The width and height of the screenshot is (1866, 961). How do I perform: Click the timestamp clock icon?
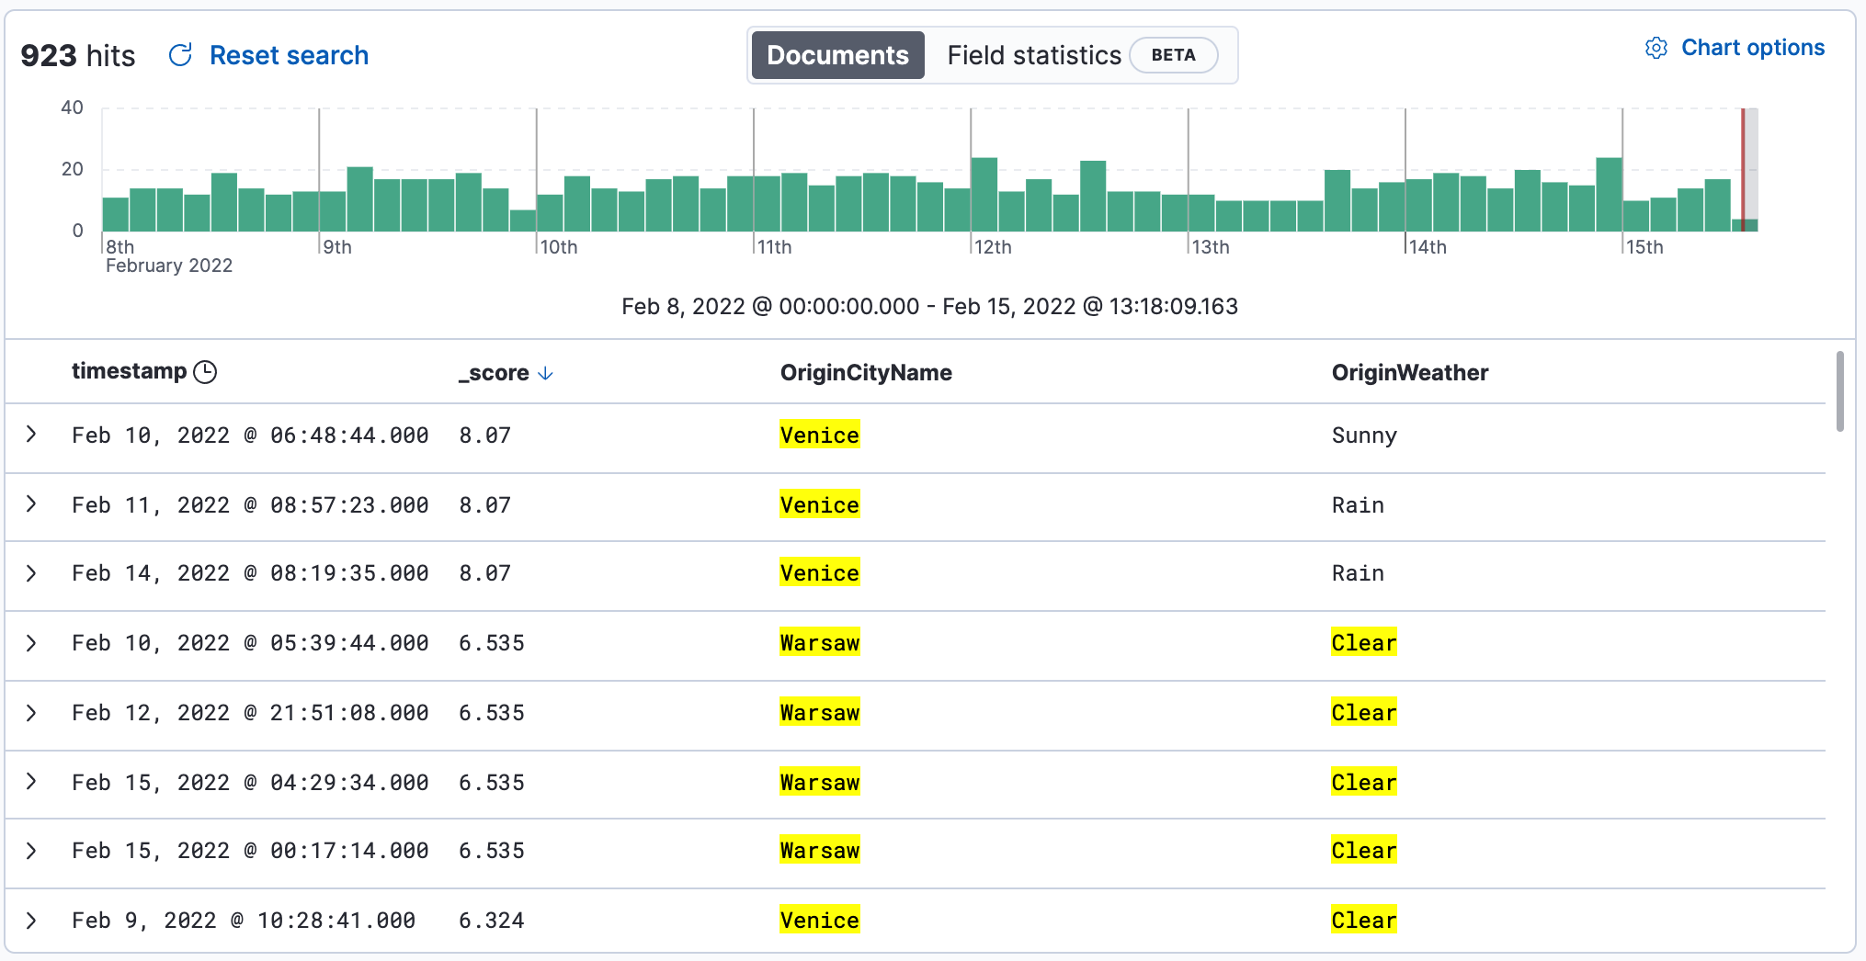[206, 372]
